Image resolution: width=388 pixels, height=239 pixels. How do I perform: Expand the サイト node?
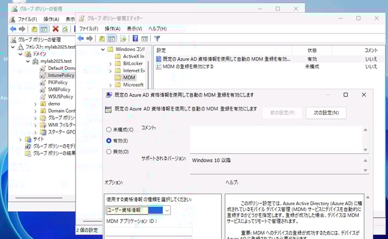[x=20, y=140]
